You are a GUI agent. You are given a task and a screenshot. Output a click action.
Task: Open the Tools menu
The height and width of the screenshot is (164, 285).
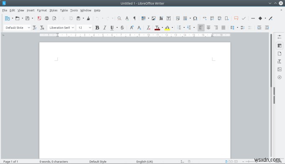(x=74, y=10)
